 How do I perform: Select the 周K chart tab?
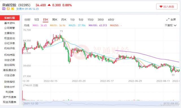tap(55, 20)
